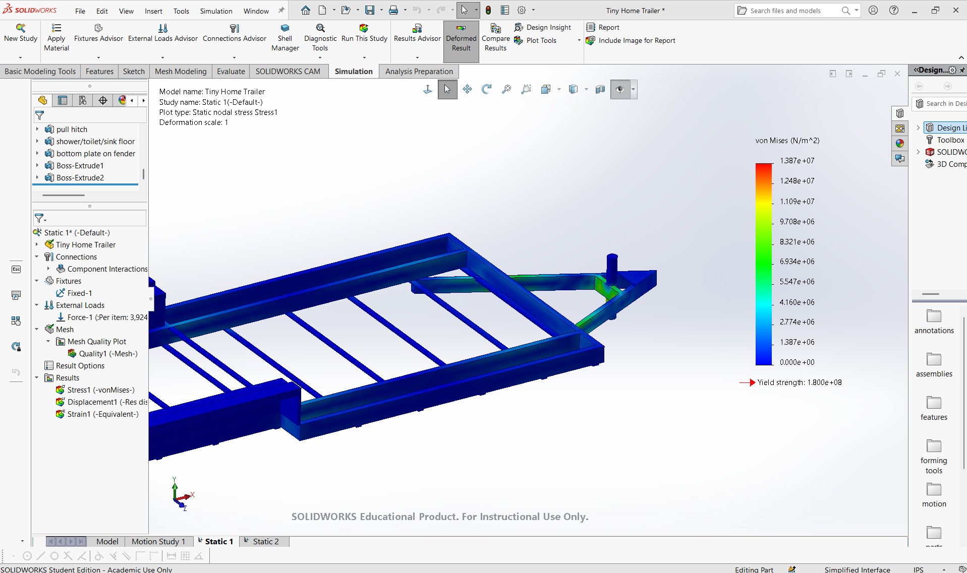Click the von Mises color legend bar
The height and width of the screenshot is (573, 967).
[764, 264]
